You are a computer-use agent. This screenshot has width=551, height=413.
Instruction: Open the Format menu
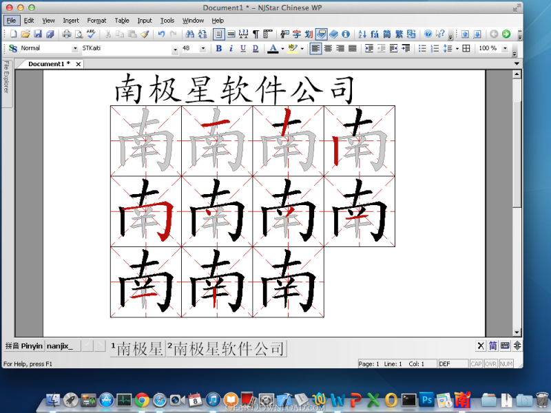point(96,21)
